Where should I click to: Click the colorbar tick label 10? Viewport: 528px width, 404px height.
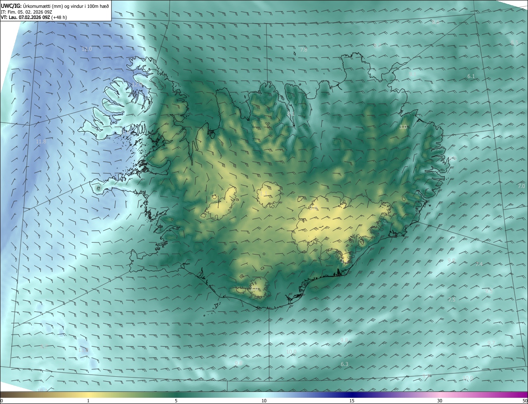coord(264,401)
